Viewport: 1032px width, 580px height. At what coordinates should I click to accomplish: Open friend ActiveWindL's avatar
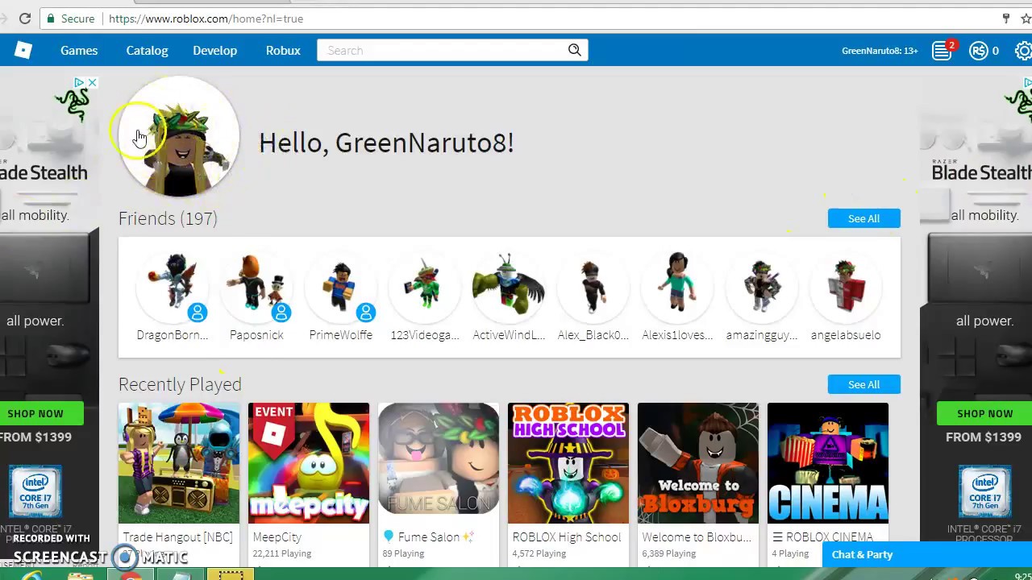click(509, 287)
